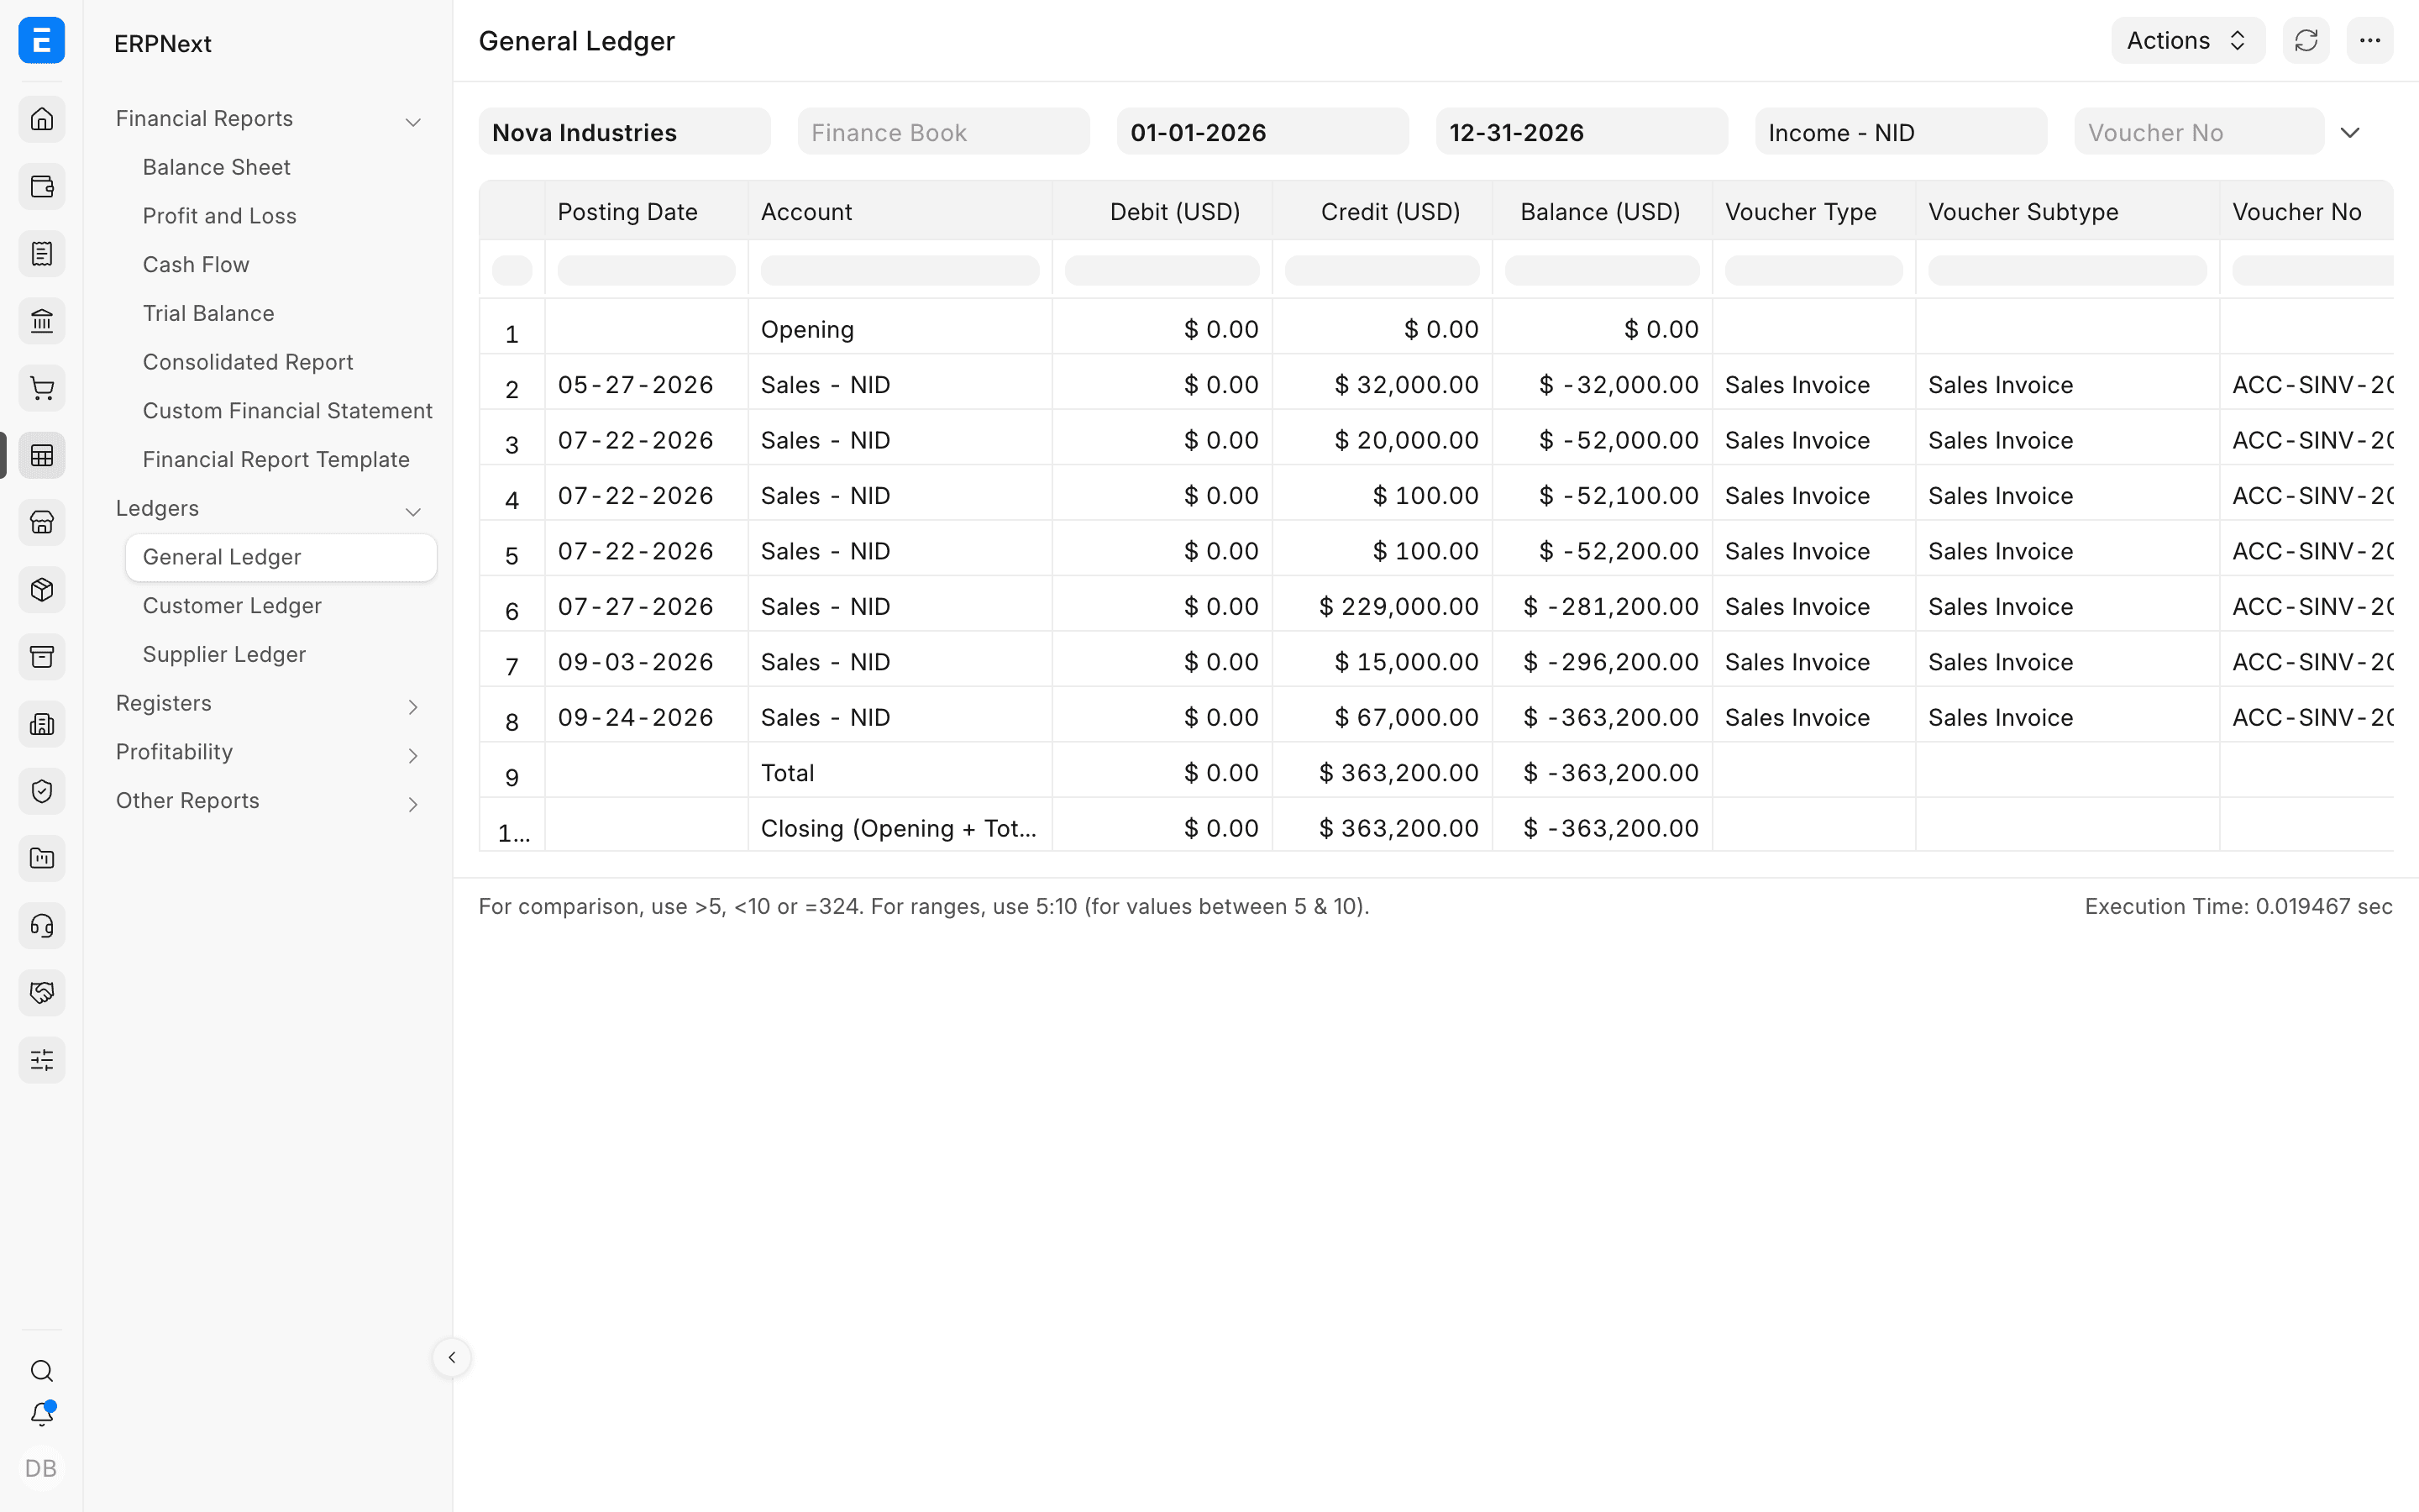Collapse the Financial Reports section

413,122
